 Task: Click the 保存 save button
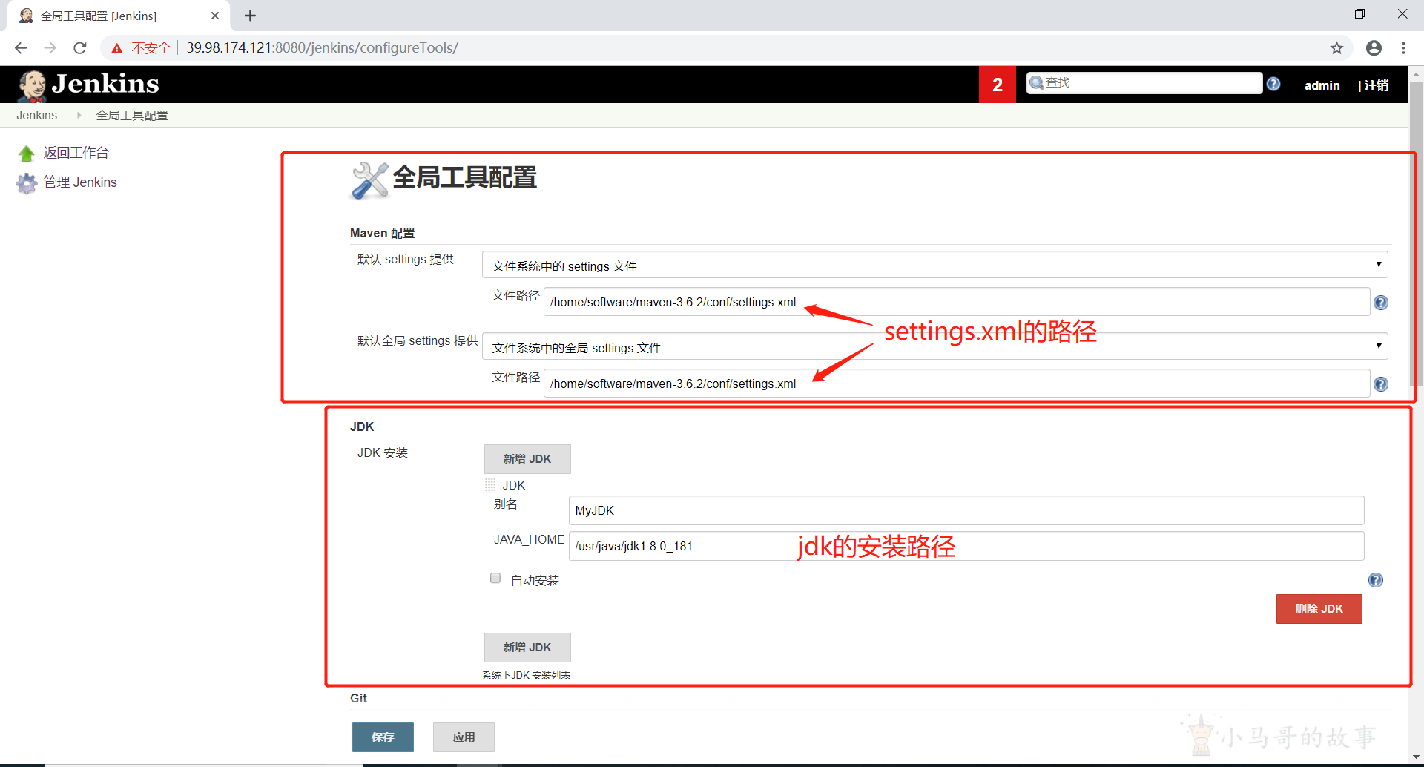coord(383,737)
